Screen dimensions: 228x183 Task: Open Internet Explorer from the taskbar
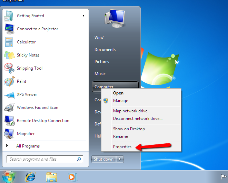(30, 177)
